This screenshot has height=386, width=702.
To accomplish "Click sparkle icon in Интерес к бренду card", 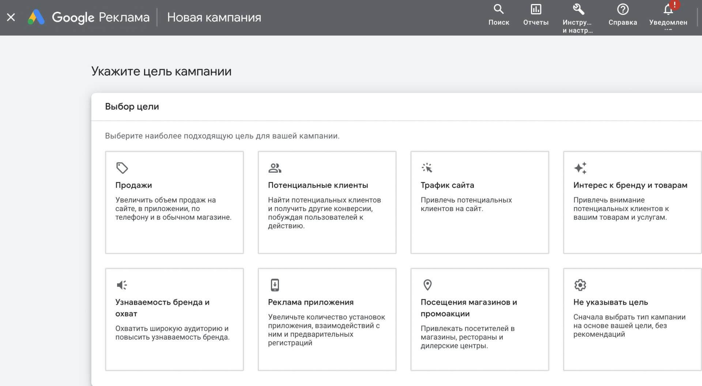I will point(580,168).
